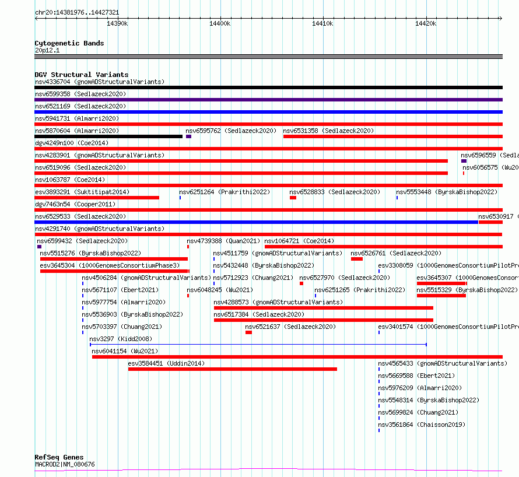Click nsv6527970 (Sedlazeck2020) label
Viewport: 519px width, 477px height.
[345, 278]
